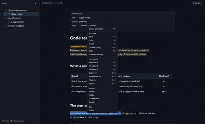Click the Working agreements folder icon
This screenshot has height=124, width=205.
click(x=6, y=10)
